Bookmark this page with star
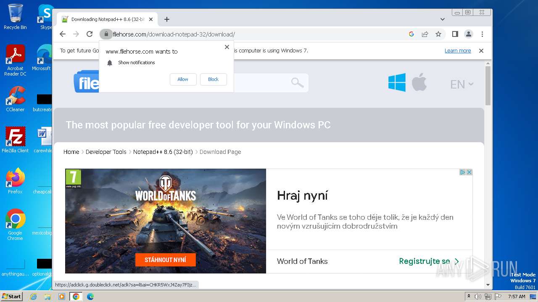The image size is (538, 302). 438,34
